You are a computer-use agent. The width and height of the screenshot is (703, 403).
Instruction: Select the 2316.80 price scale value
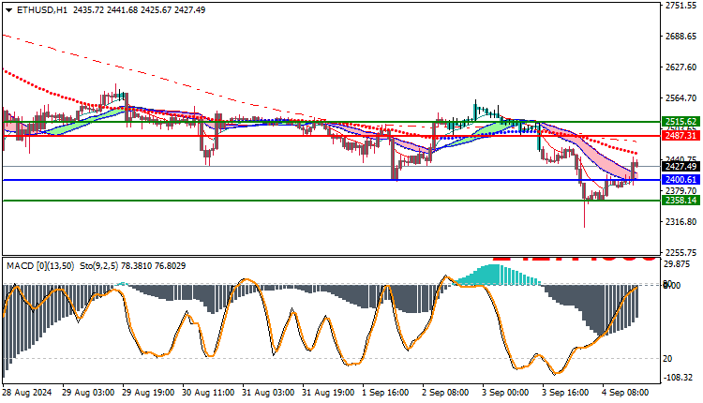coord(681,222)
